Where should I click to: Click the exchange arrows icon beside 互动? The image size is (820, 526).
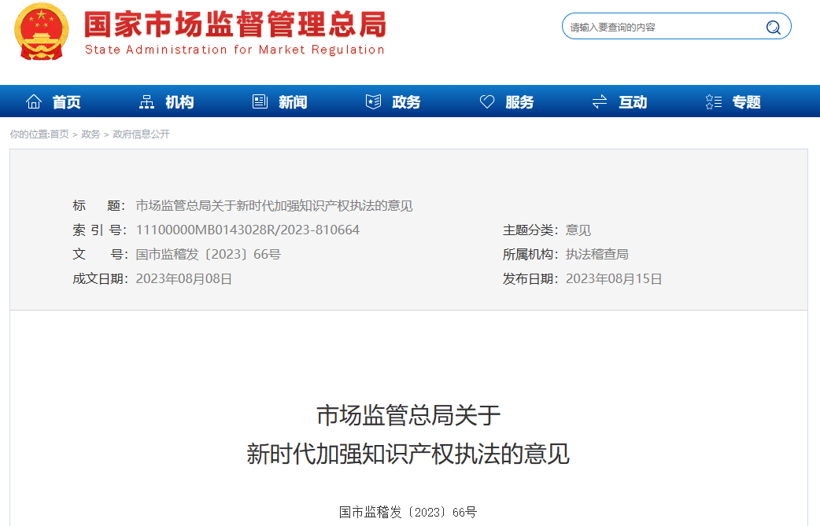[x=600, y=102]
